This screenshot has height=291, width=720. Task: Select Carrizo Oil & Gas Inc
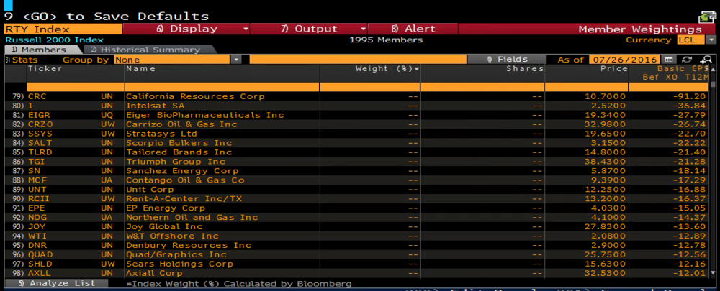[x=181, y=124]
